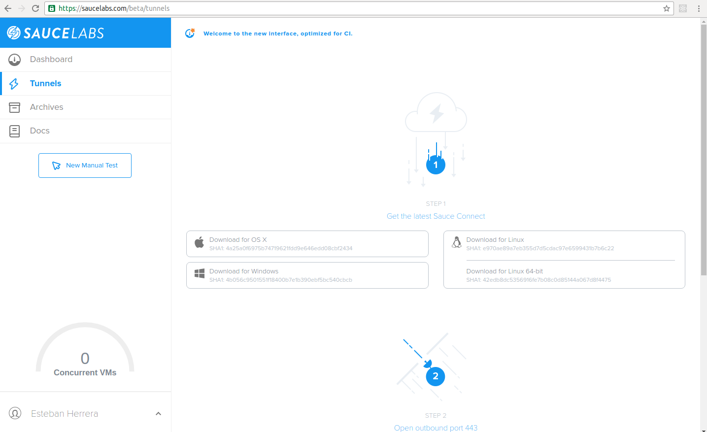Click the Docs book icon
The width and height of the screenshot is (707, 432).
pyautogui.click(x=15, y=131)
